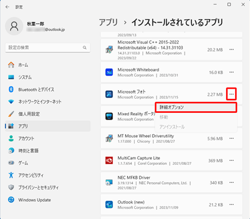
Task: Click the MultiCam Capture Lite icon
Action: 109,160
